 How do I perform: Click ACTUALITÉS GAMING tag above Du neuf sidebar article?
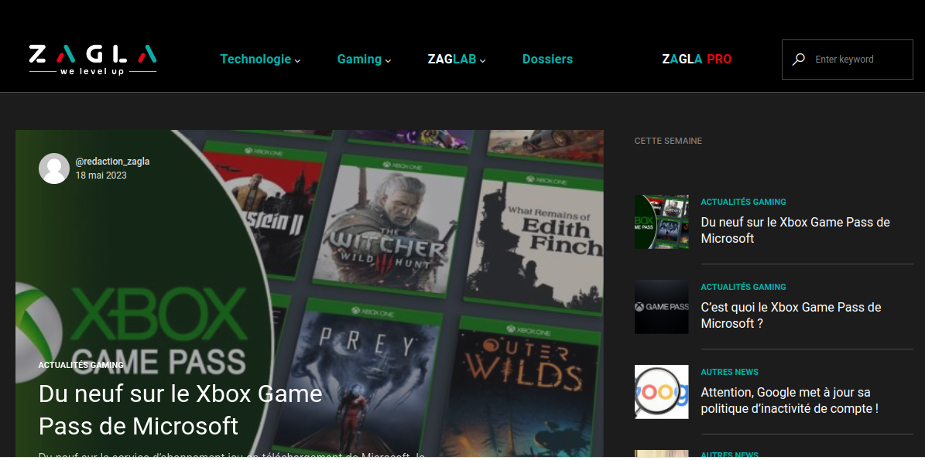point(743,202)
